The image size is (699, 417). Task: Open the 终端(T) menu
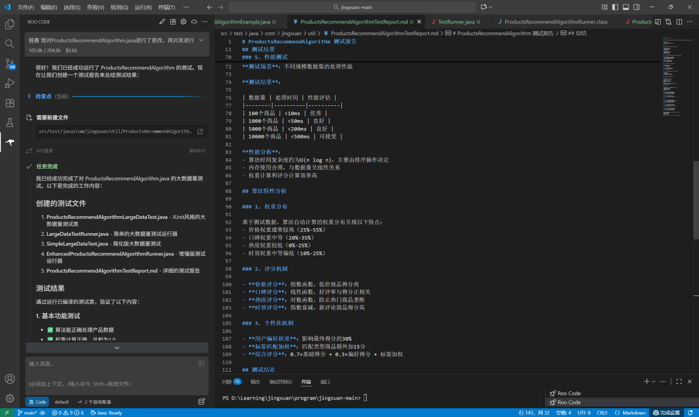point(167,7)
